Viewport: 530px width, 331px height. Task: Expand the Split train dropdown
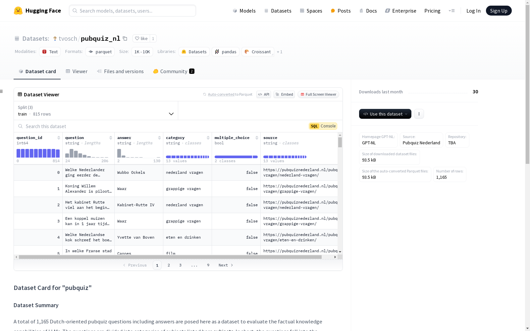96,111
